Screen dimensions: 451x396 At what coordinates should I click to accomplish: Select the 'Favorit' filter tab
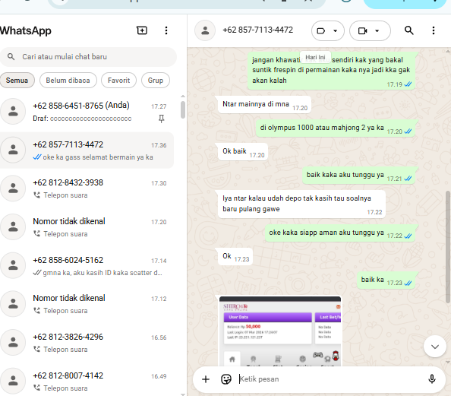118,81
